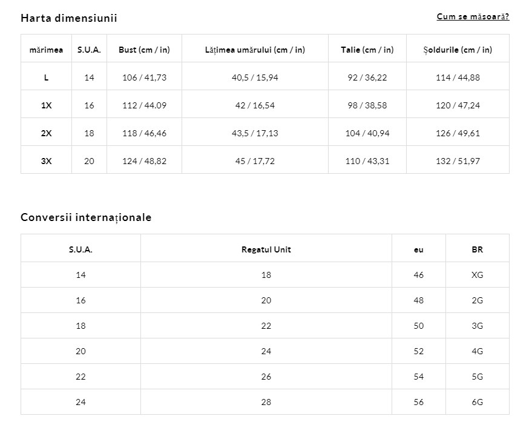This screenshot has height=422, width=532.
Task: Click the "6G" BR size cell
Action: click(x=478, y=402)
